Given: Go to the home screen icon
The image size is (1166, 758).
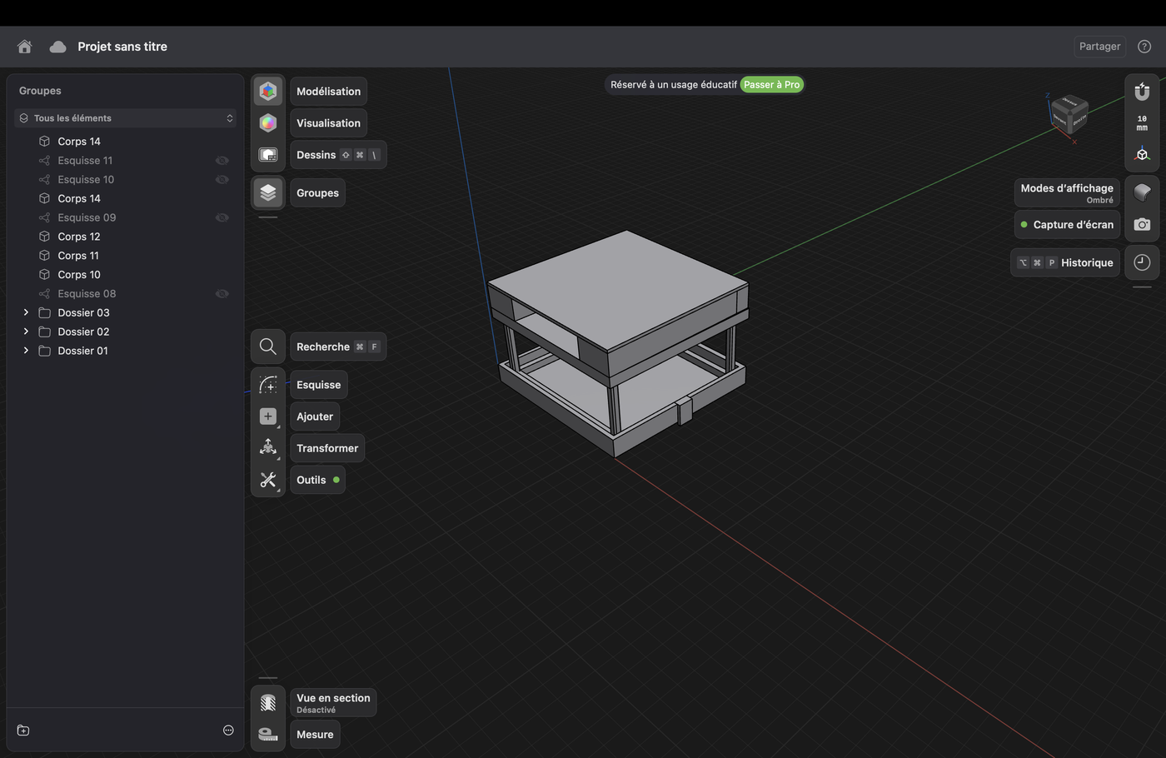Looking at the screenshot, I should pyautogui.click(x=25, y=47).
